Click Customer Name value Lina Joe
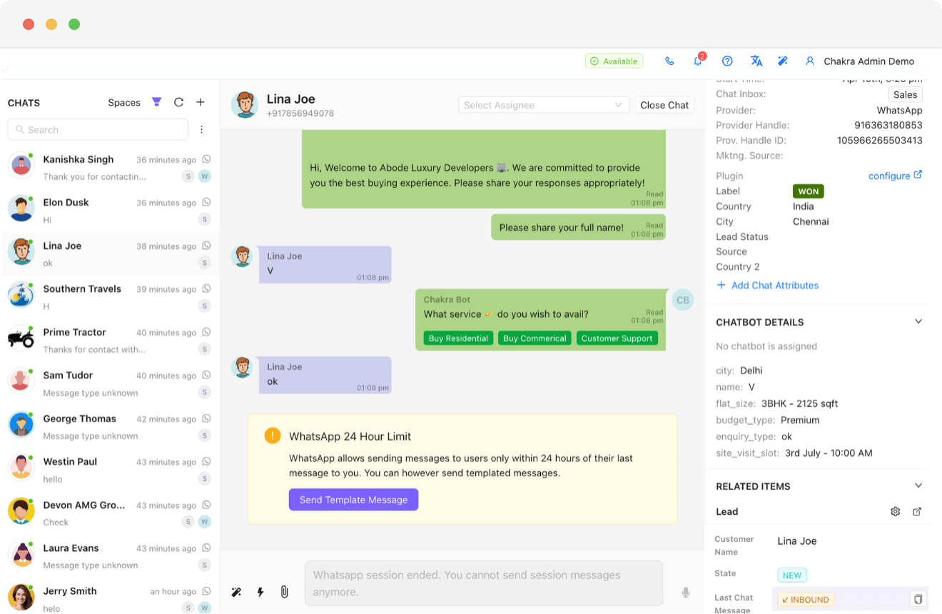 [797, 541]
